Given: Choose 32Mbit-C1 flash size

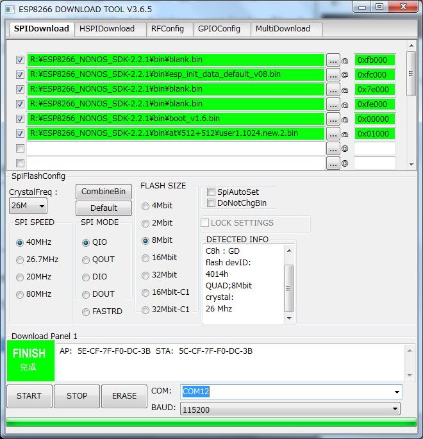Looking at the screenshot, I should 145,310.
